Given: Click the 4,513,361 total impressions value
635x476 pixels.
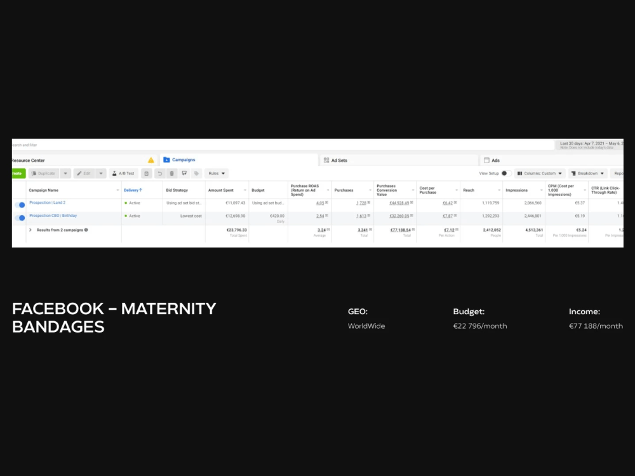Looking at the screenshot, I should 534,230.
